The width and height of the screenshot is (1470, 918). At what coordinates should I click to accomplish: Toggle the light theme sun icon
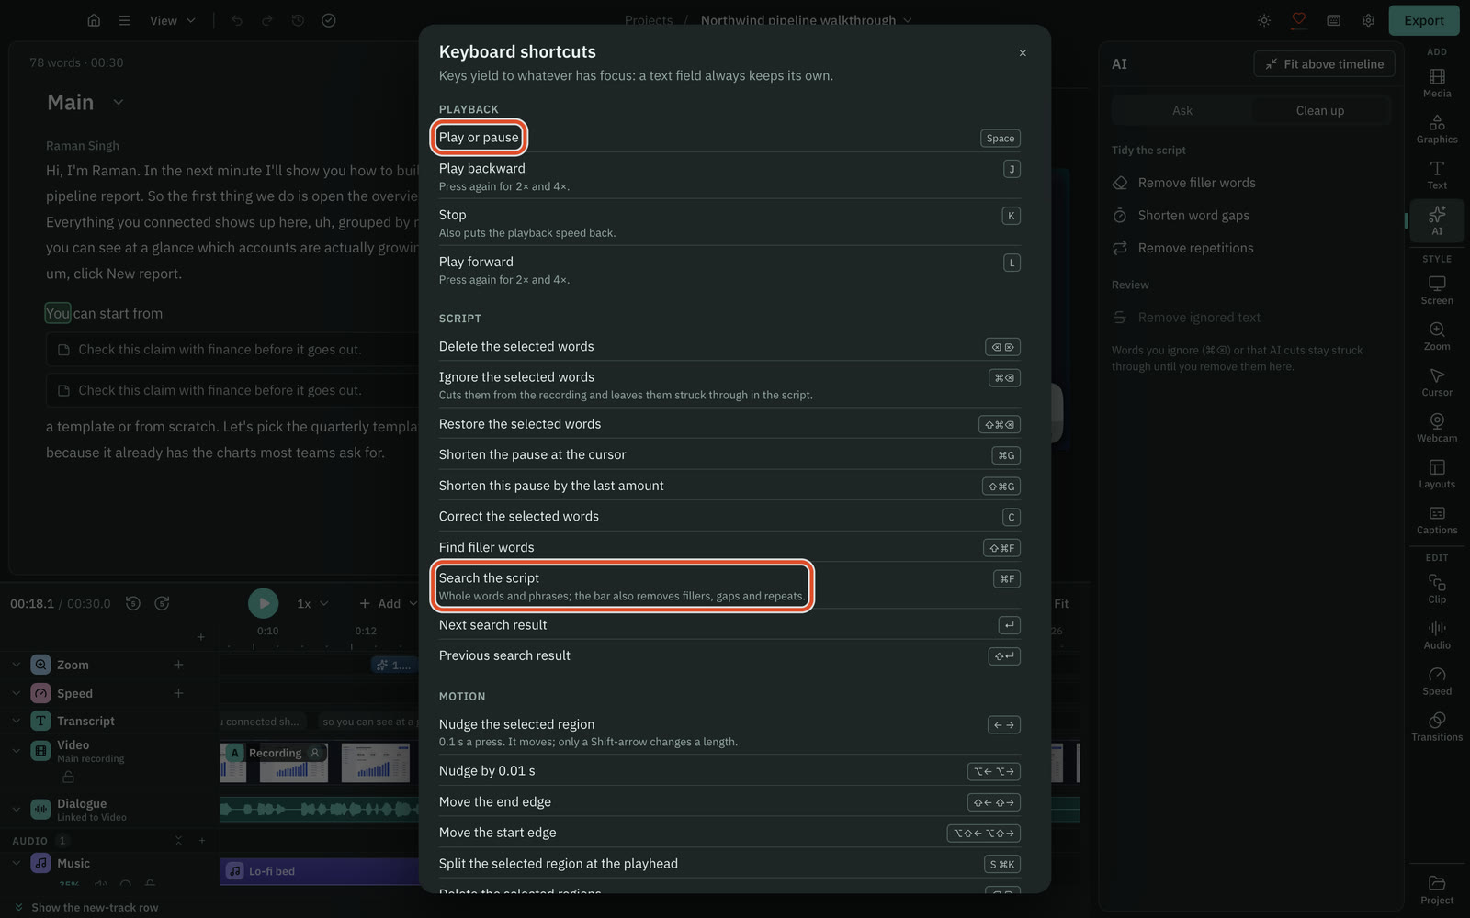[1264, 20]
